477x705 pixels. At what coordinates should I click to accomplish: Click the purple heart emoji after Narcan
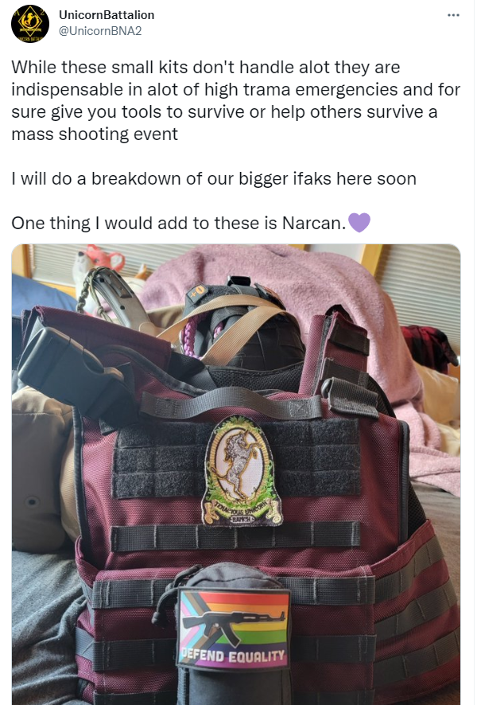(359, 223)
